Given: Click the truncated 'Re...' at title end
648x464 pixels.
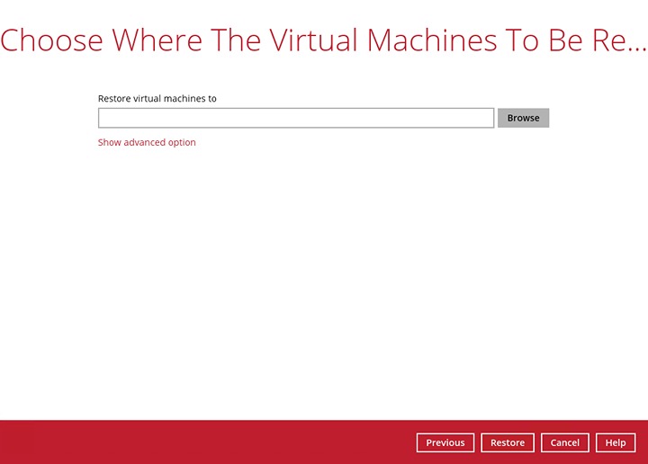Looking at the screenshot, I should tap(625, 40).
